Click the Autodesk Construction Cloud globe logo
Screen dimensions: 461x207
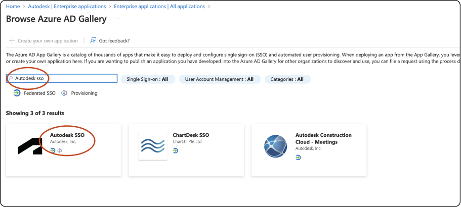[x=275, y=146]
